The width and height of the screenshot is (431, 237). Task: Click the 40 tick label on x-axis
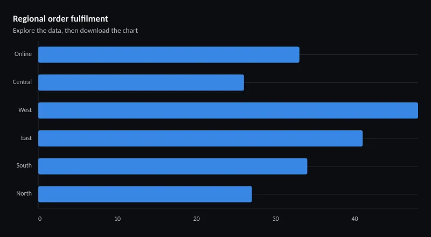[x=355, y=219]
